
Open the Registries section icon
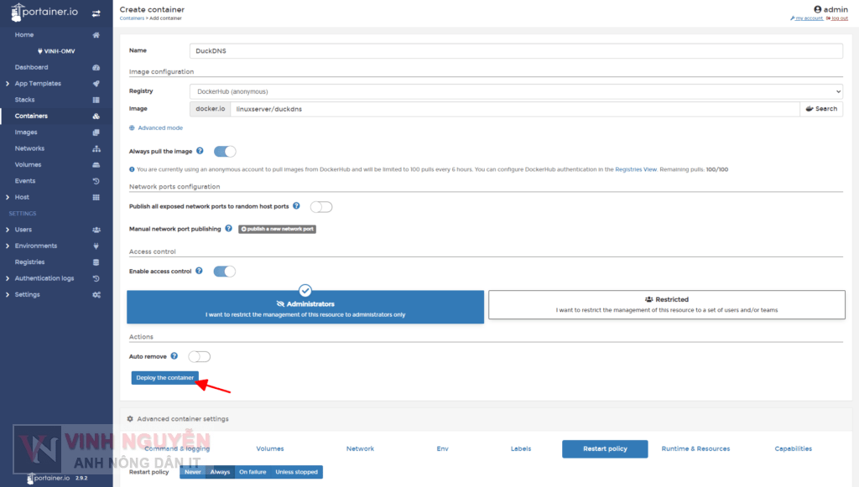click(x=96, y=262)
